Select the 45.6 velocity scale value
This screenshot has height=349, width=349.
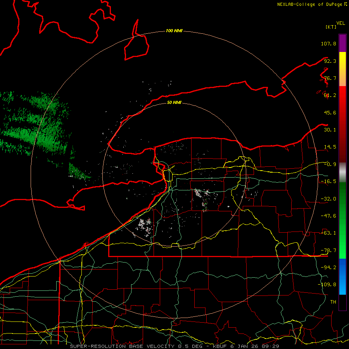coord(330,112)
